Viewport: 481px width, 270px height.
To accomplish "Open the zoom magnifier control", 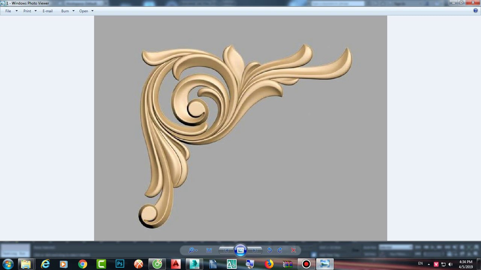I will [x=192, y=250].
